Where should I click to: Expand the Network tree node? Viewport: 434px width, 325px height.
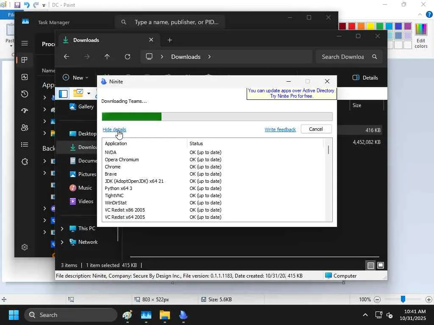point(62,242)
